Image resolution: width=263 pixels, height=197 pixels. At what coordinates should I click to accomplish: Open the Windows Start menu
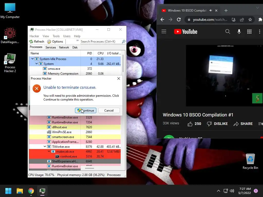click(8, 191)
